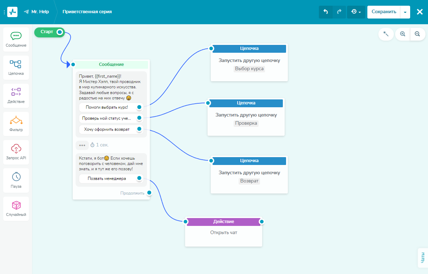Add a Фильтр block from sidebar
The height and width of the screenshot is (274, 428).
[16, 124]
